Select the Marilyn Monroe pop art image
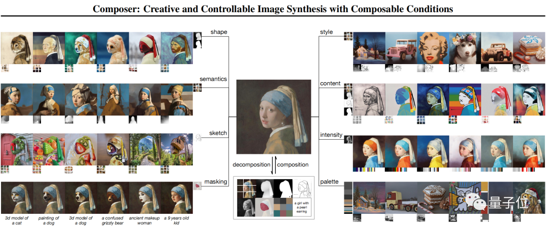The height and width of the screenshot is (227, 547). (x=433, y=48)
